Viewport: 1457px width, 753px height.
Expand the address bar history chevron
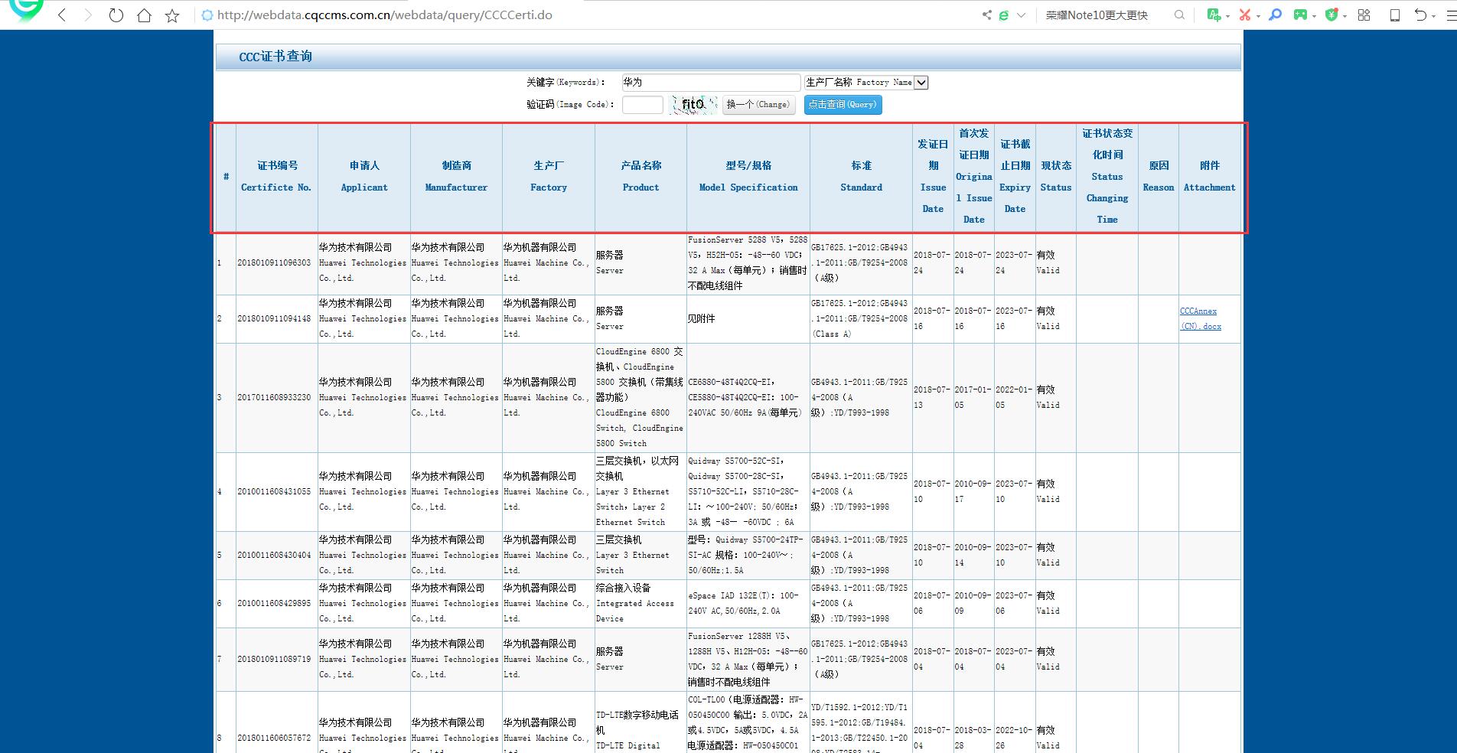(1021, 15)
